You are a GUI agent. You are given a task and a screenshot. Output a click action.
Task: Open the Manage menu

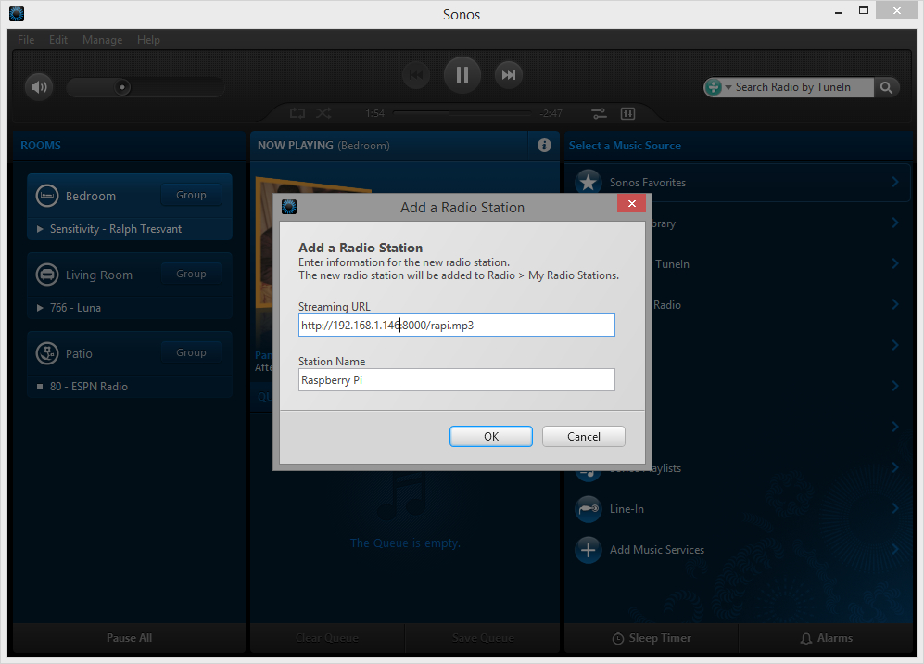pyautogui.click(x=103, y=40)
